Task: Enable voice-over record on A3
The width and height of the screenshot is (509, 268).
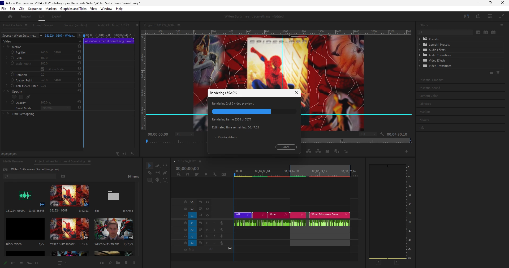Action: coord(222,236)
